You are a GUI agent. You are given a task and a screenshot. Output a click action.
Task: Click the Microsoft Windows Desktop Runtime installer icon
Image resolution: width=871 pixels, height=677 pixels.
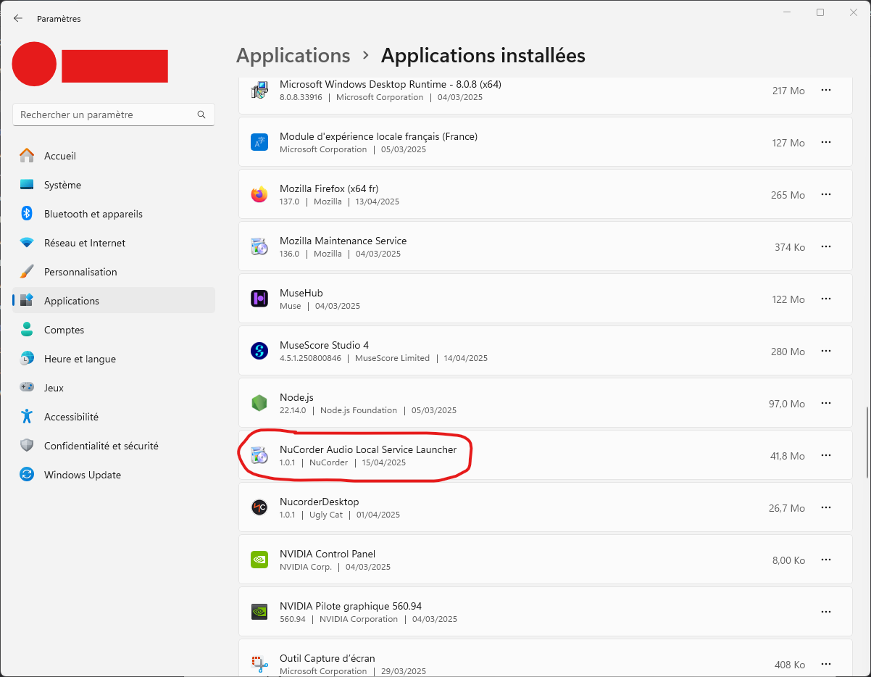(x=259, y=90)
